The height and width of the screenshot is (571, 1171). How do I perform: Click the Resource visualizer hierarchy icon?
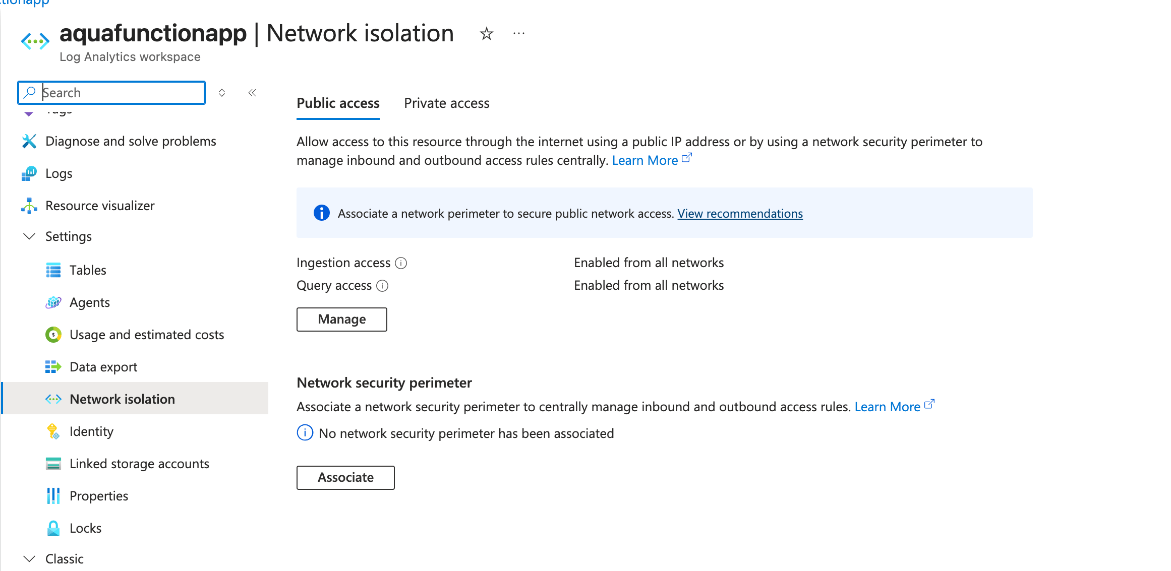point(29,206)
